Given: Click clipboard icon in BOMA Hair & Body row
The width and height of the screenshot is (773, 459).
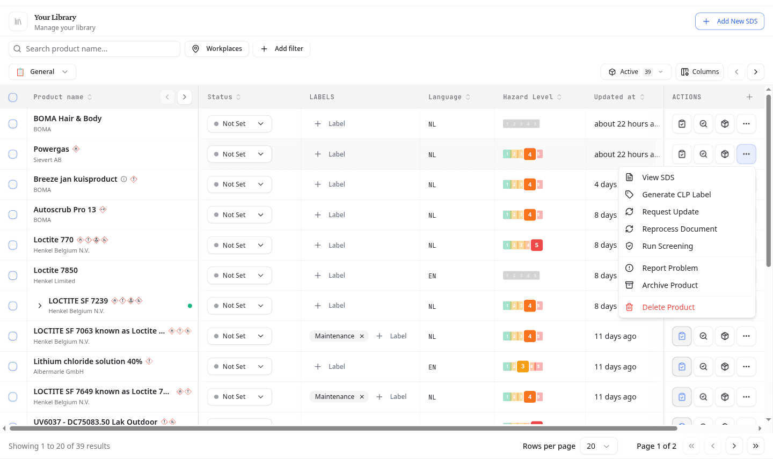Looking at the screenshot, I should (x=682, y=124).
